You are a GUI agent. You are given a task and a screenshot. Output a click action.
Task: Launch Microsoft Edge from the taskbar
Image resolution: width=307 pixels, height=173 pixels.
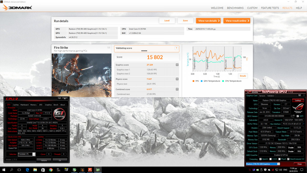pyautogui.click(x=27, y=170)
